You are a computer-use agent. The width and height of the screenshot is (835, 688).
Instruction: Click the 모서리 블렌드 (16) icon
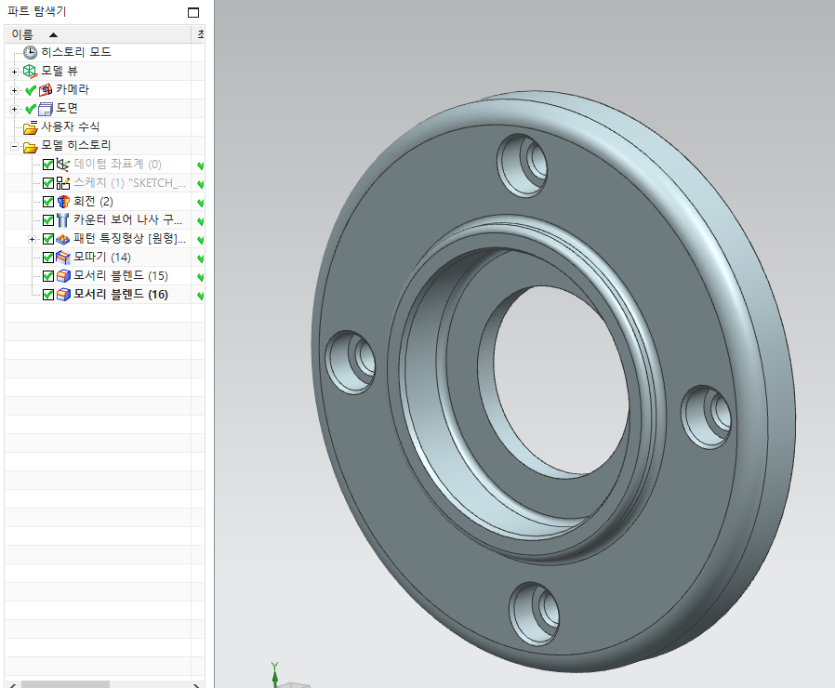(63, 295)
